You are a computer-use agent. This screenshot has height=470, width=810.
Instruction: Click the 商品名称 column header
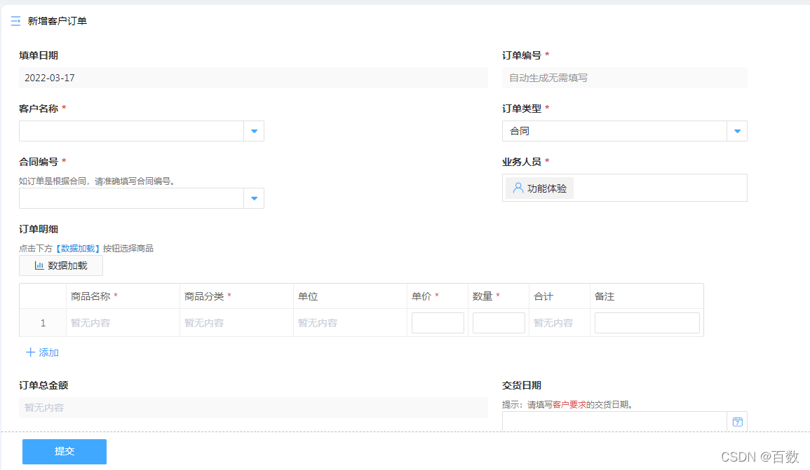(x=123, y=297)
